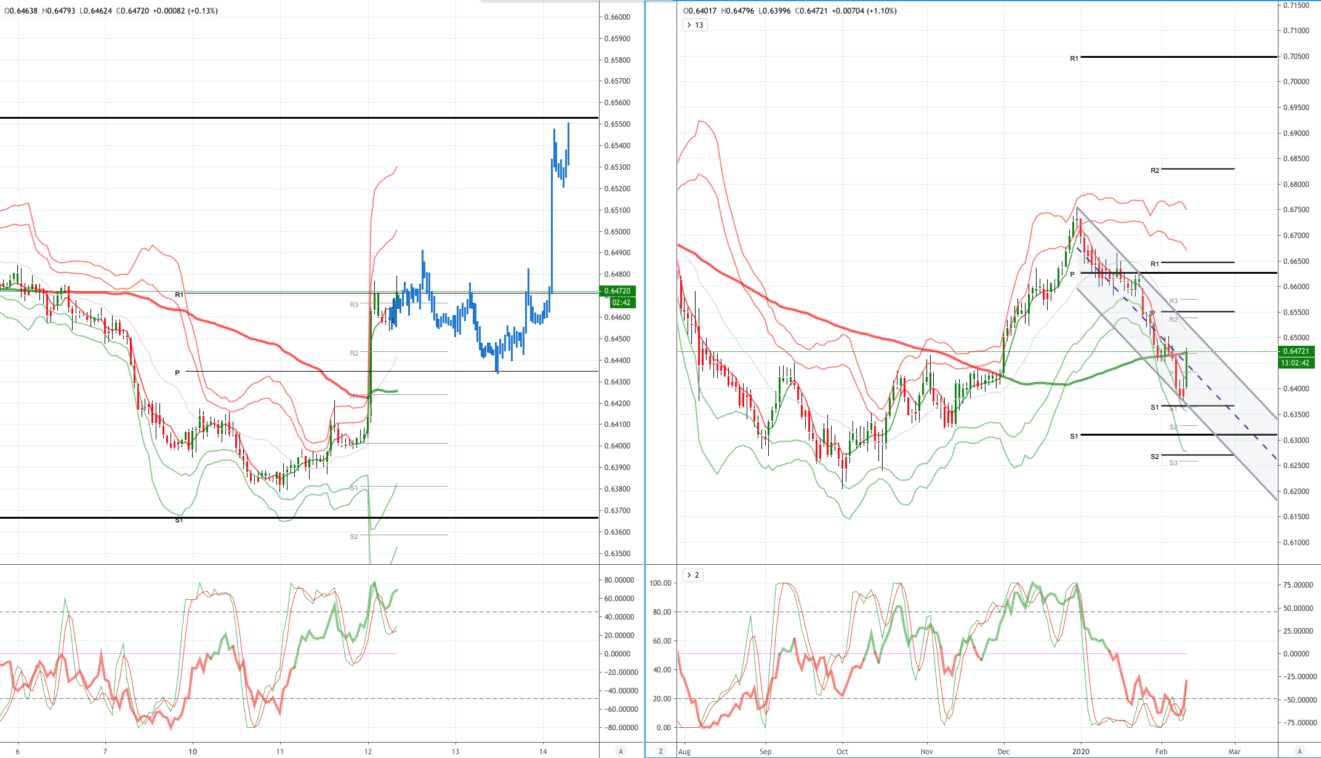
Task: Click the Aug label on time axis
Action: pyautogui.click(x=684, y=751)
